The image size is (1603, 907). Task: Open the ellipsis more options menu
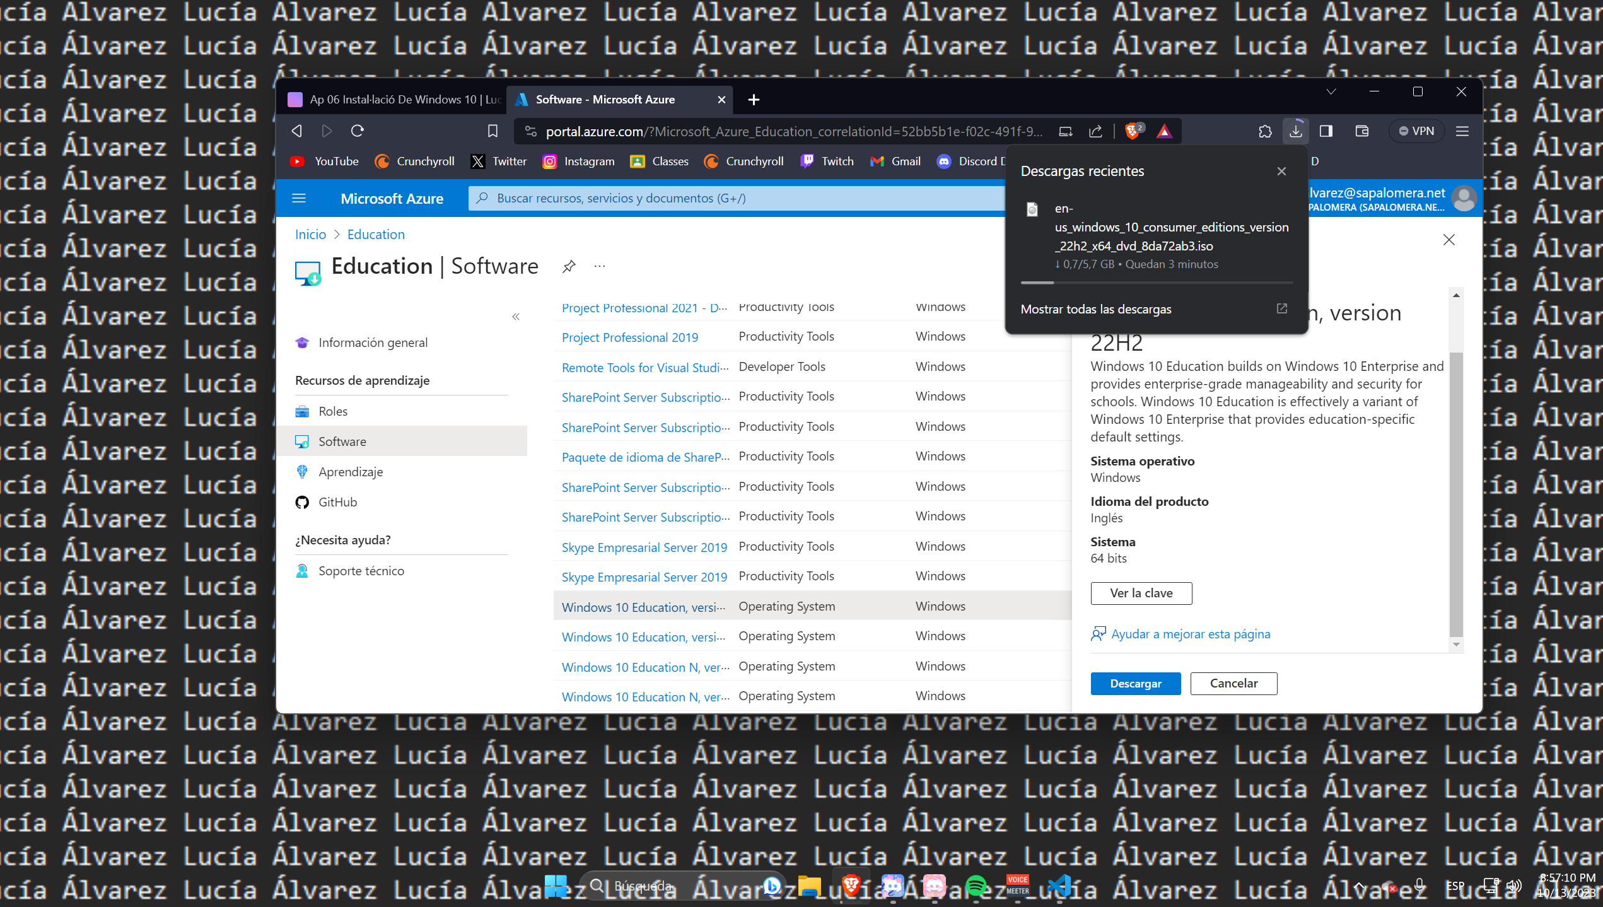click(599, 266)
